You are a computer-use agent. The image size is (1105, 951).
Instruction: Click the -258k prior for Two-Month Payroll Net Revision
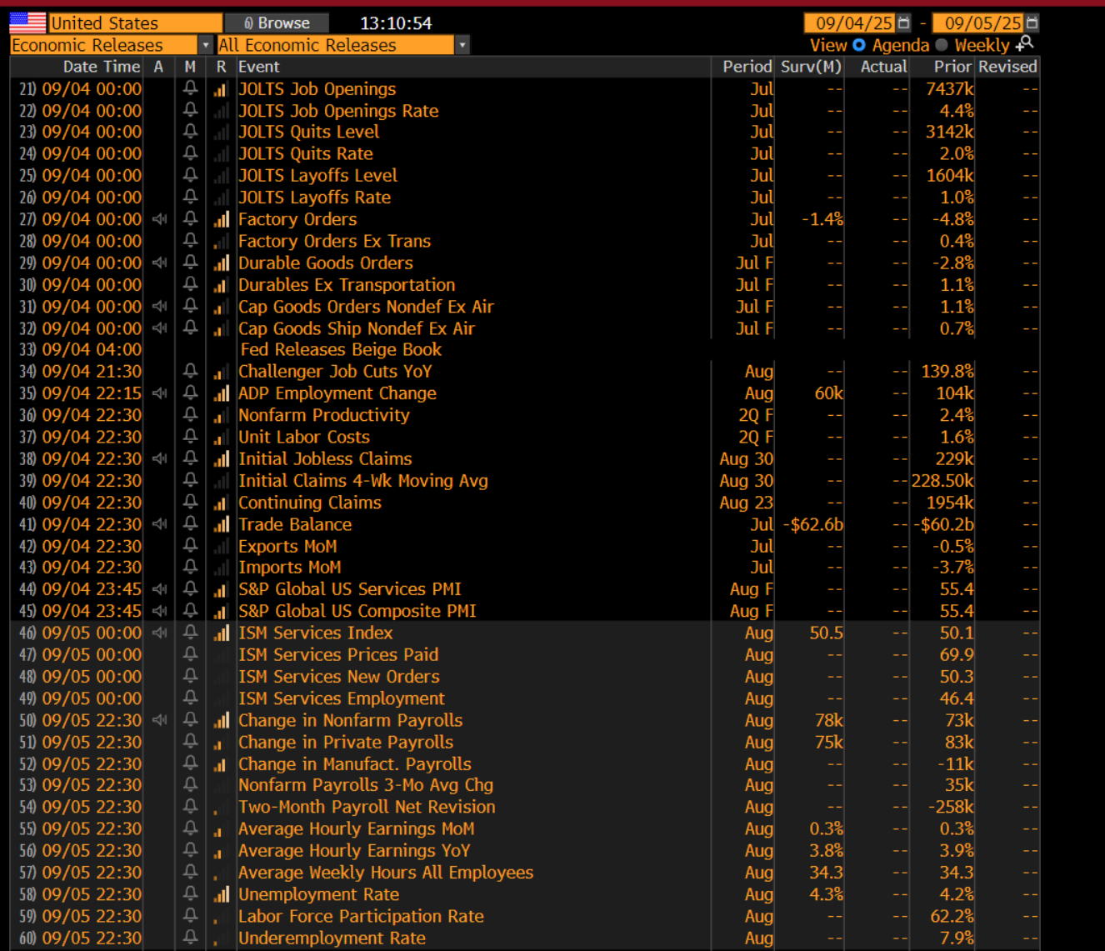tap(951, 807)
